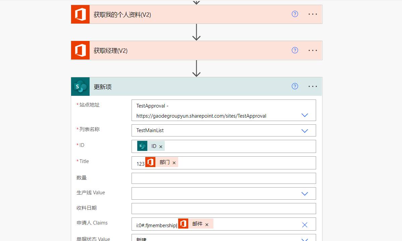
Task: Open the more menu on 更新项
Action: pos(313,86)
